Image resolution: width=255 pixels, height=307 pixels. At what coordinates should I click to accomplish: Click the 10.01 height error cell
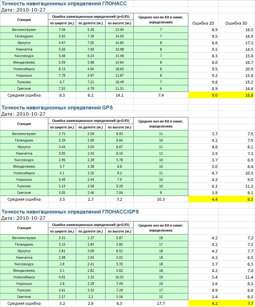pos(119,277)
